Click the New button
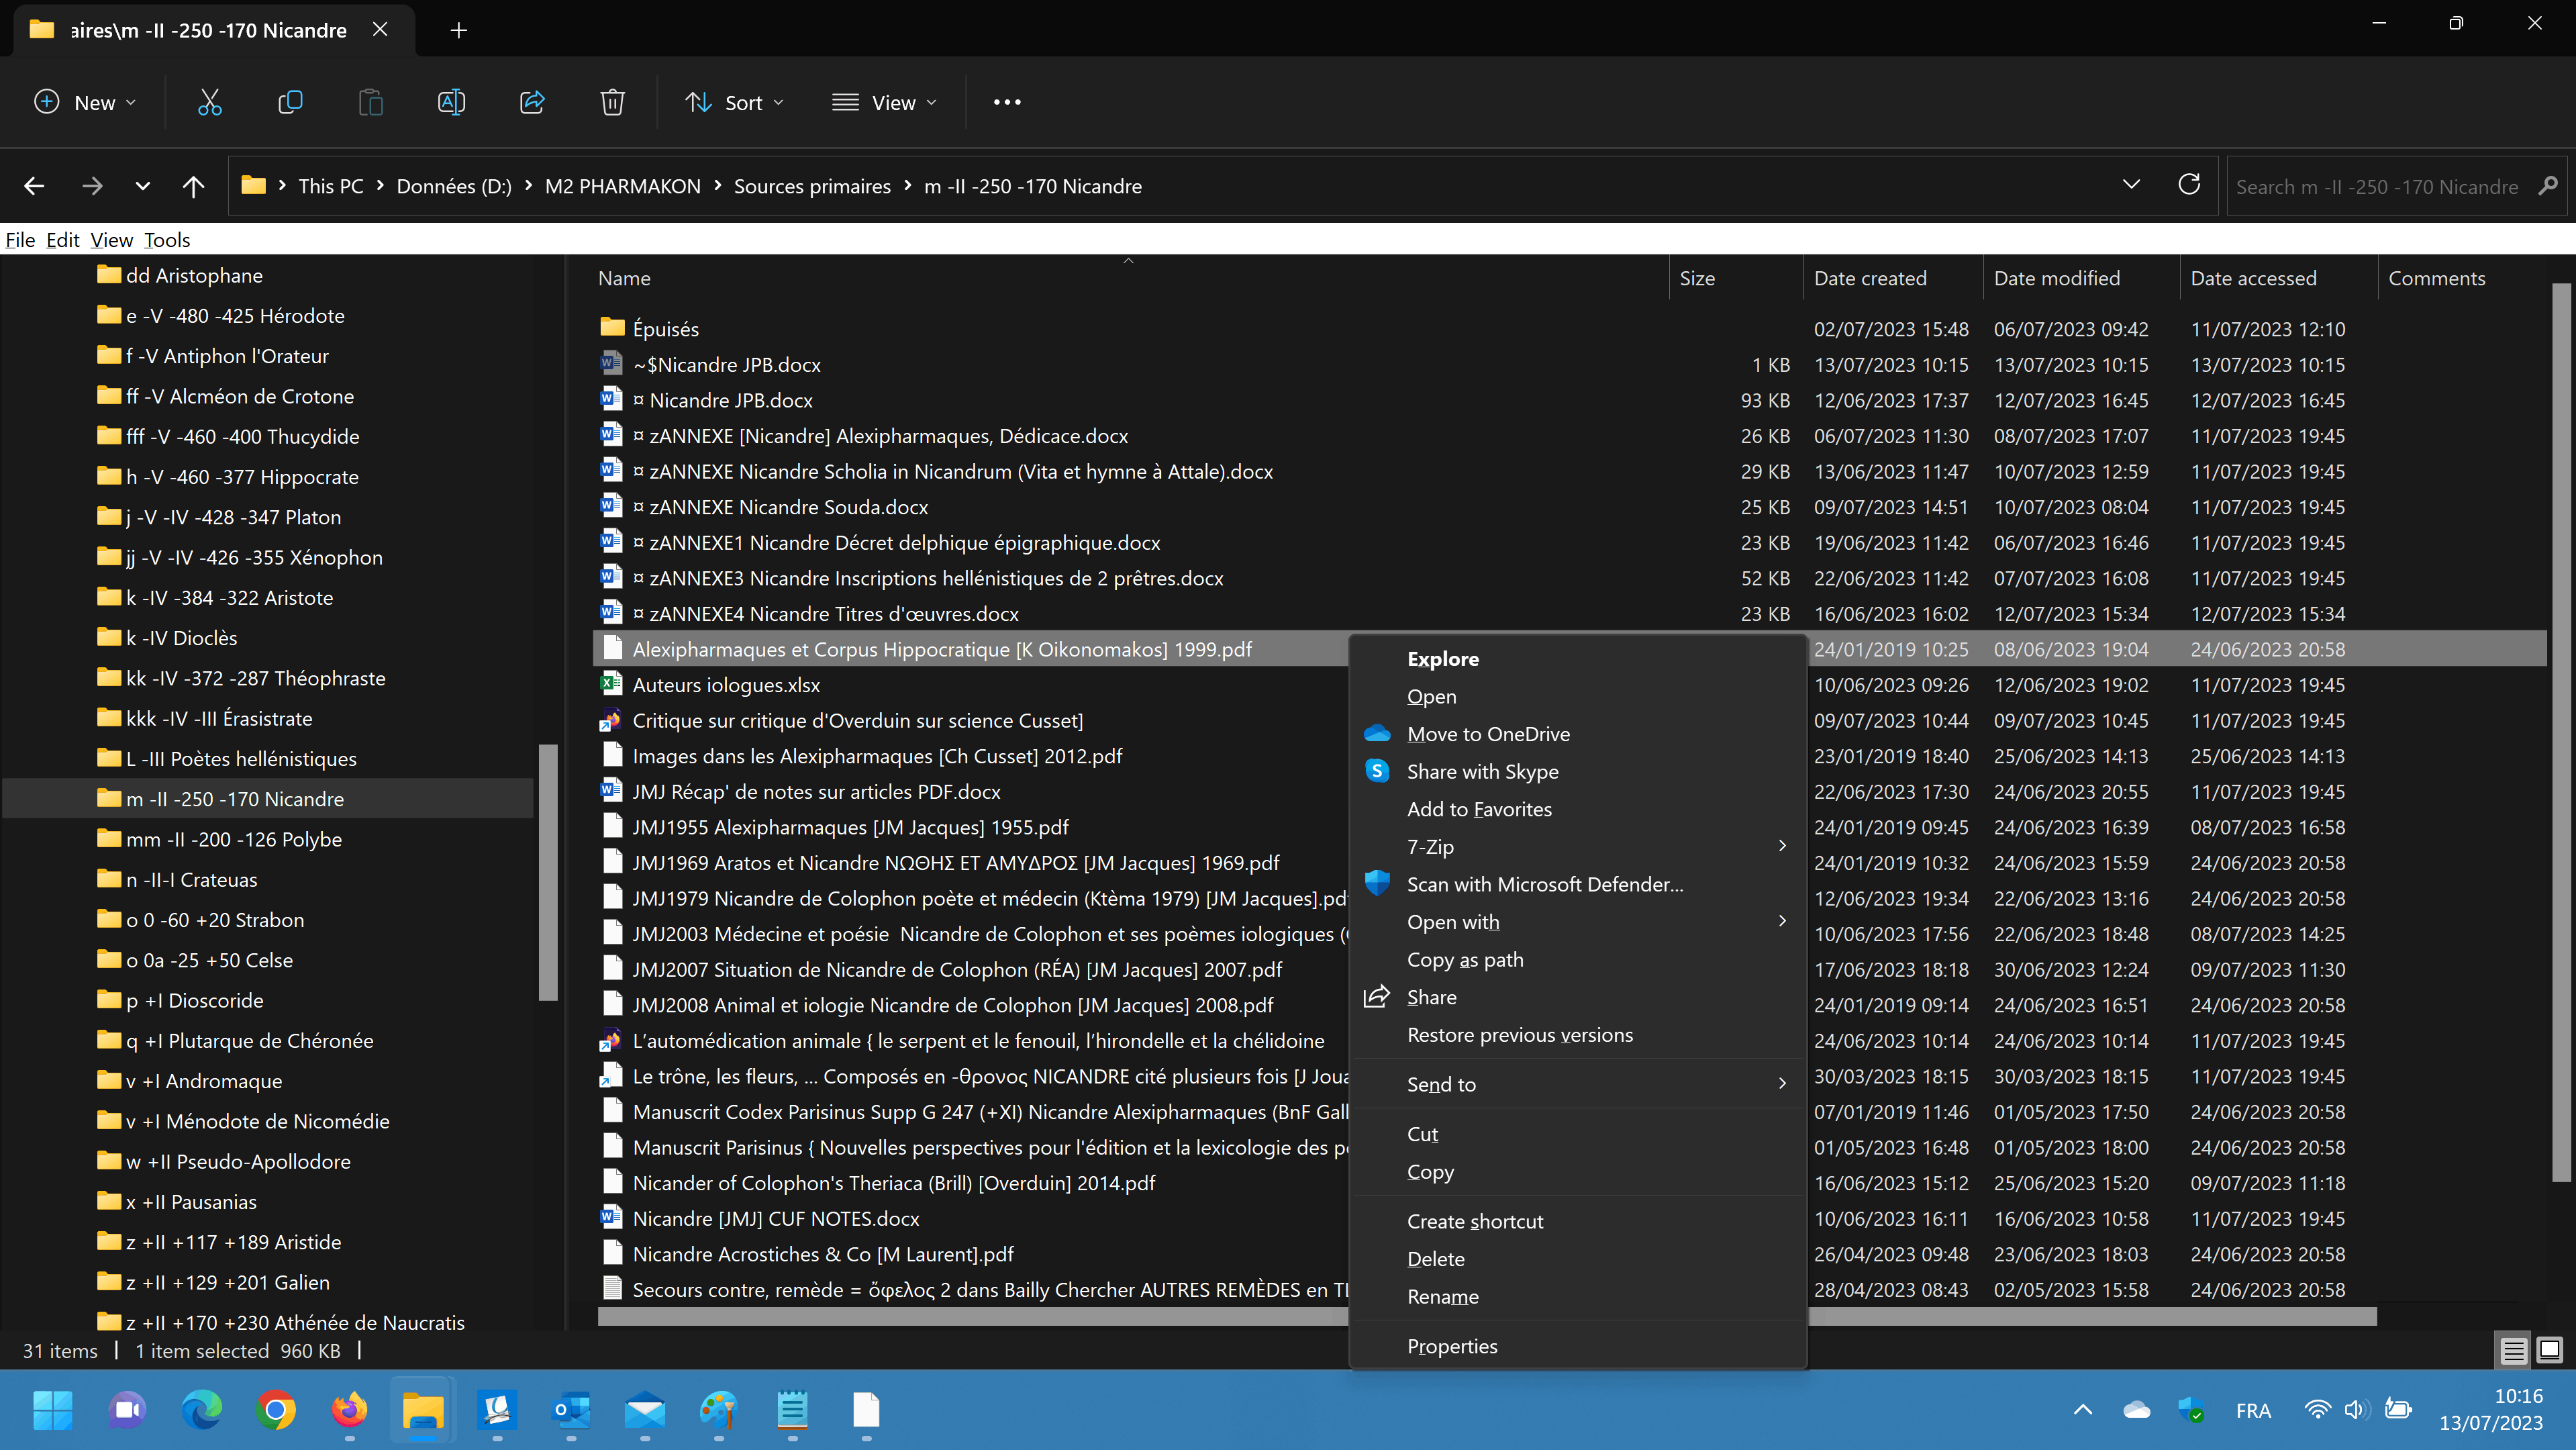This screenshot has height=1450, width=2576. tap(85, 102)
